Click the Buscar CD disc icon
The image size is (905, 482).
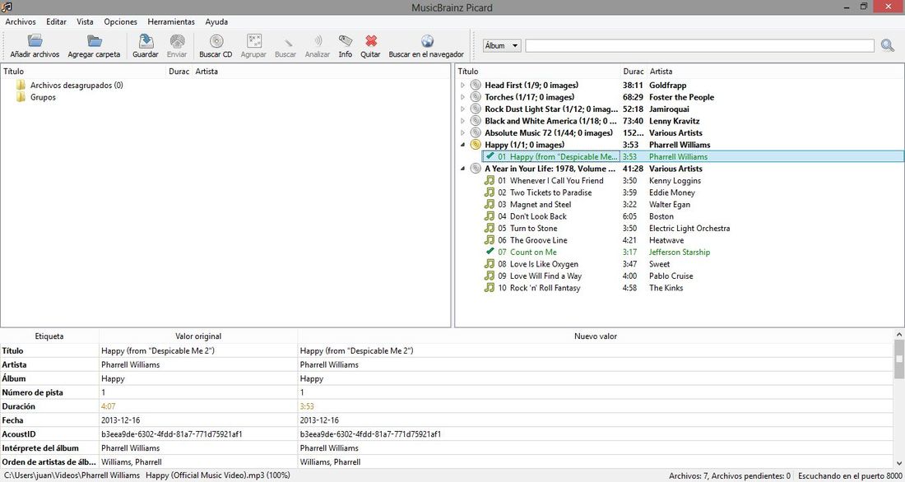point(216,41)
